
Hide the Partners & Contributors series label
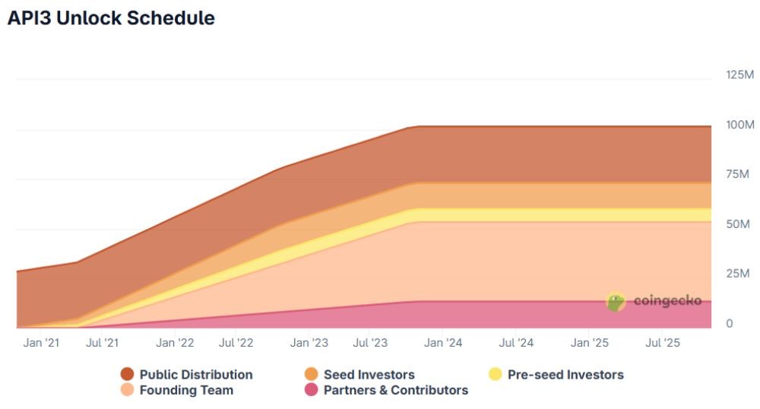(x=395, y=390)
